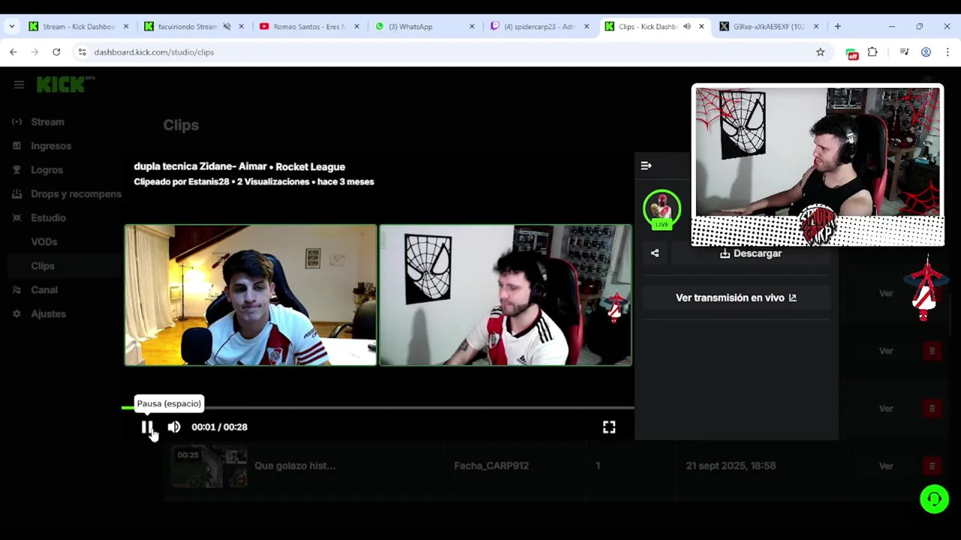The image size is (961, 540).
Task: Seek on the clip progress bar
Action: (x=378, y=408)
